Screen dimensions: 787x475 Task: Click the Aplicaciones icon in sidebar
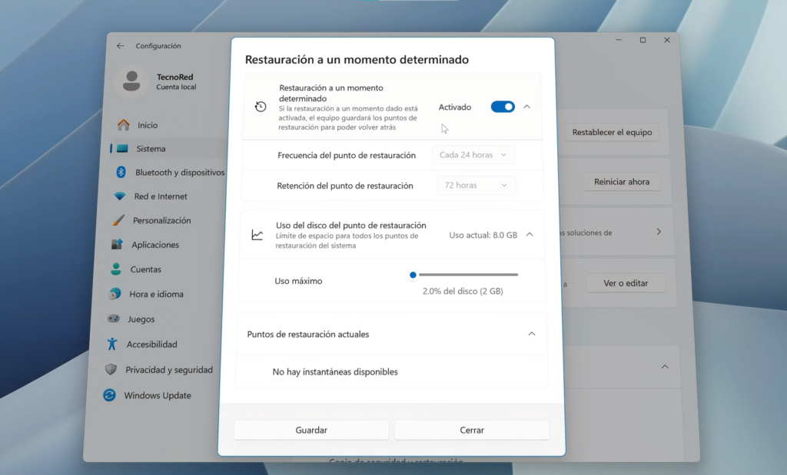pos(117,245)
